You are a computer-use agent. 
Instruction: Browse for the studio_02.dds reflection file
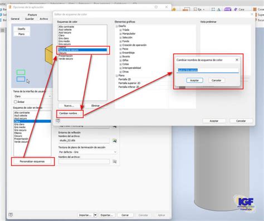coord(115,140)
